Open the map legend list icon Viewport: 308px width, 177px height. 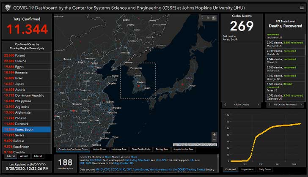pyautogui.click(x=208, y=18)
